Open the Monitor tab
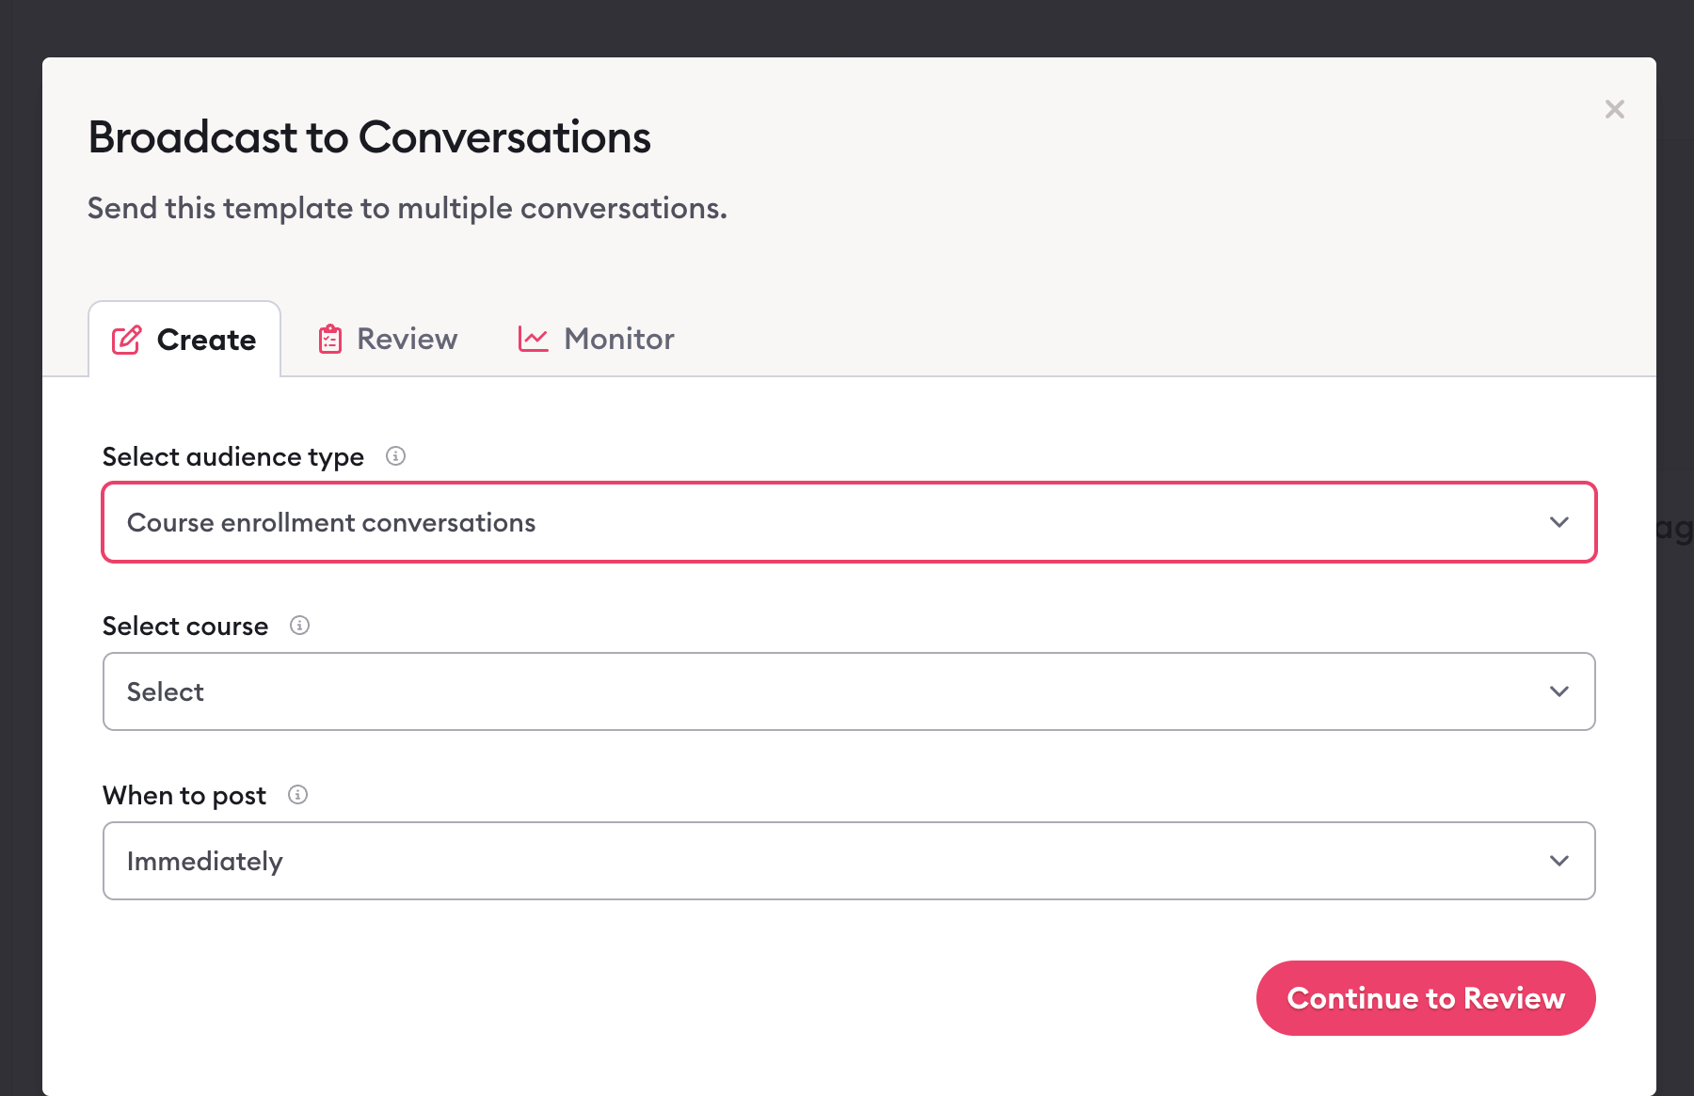This screenshot has width=1694, height=1096. [x=596, y=339]
